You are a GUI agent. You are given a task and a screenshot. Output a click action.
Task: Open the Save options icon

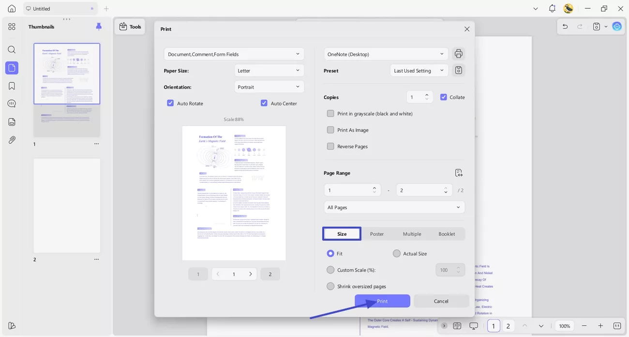[597, 27]
